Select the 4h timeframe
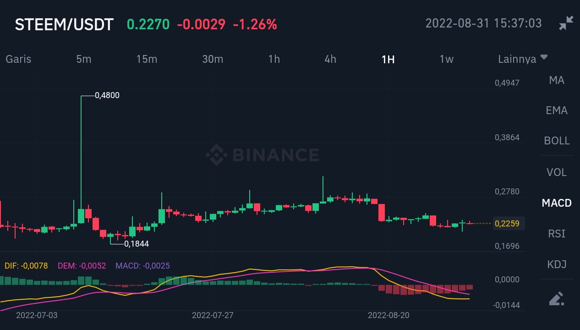 pos(330,59)
